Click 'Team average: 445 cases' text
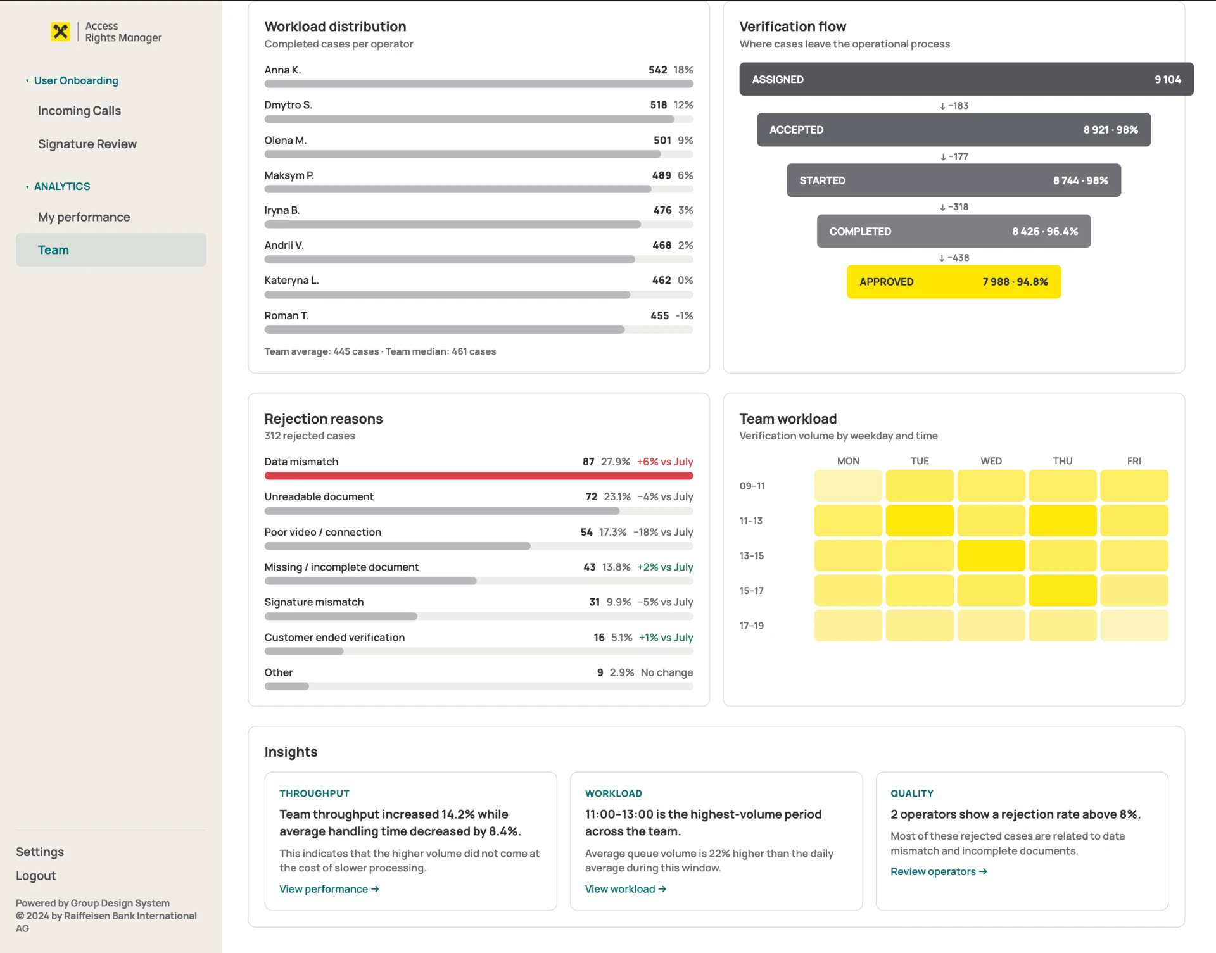 (322, 351)
